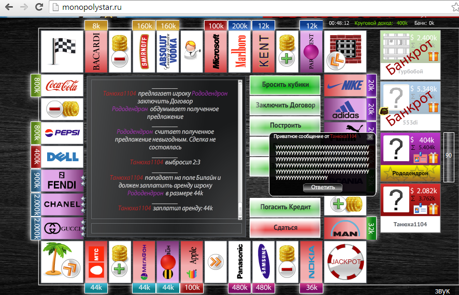Click the volume slider showing 90
The height and width of the screenshot is (295, 459).
[x=449, y=157]
